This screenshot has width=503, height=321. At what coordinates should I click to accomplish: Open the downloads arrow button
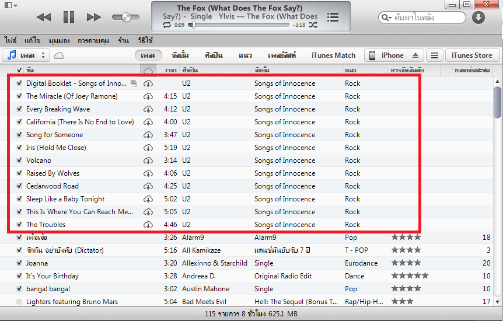point(478,18)
